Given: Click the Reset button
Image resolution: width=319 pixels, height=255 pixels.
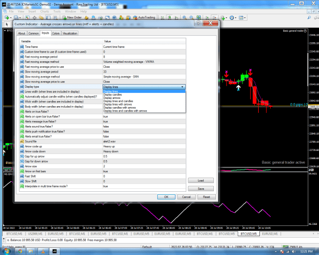Looking at the screenshot, I should pos(206,197).
